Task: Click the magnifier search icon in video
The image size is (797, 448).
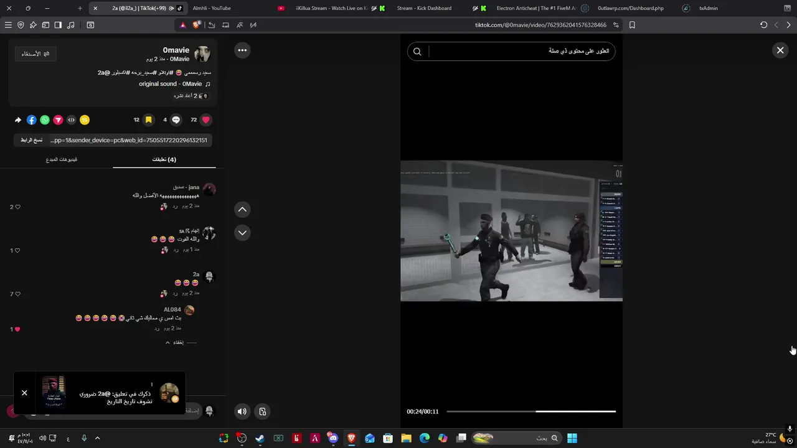Action: [417, 52]
